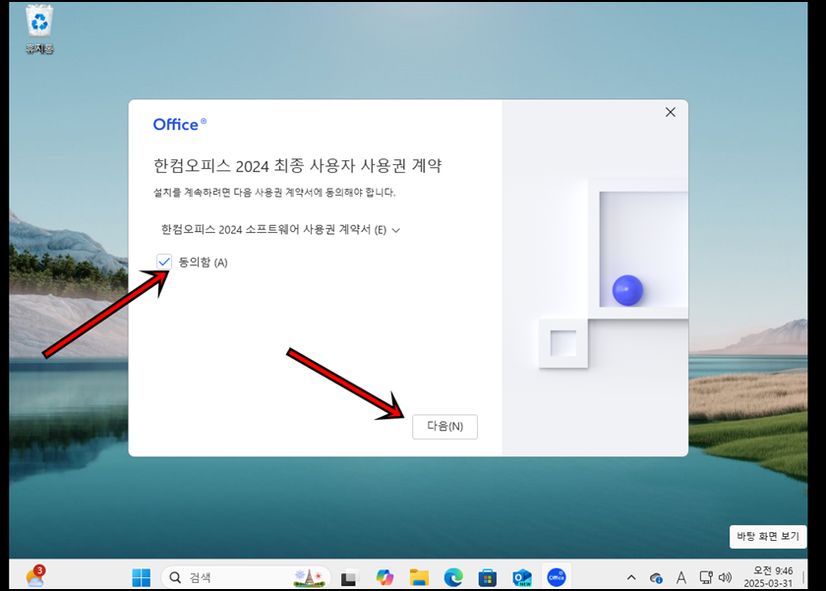Image resolution: width=826 pixels, height=591 pixels.
Task: Open Outlook (new) from the taskbar
Action: [x=522, y=578]
